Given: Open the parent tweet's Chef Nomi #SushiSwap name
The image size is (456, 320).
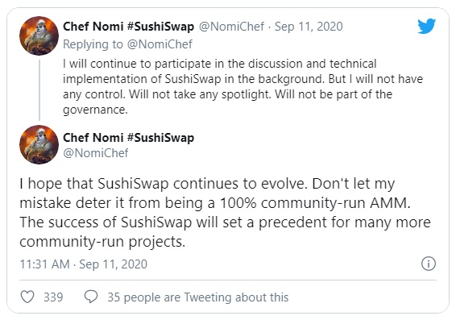Looking at the screenshot, I should pos(129,27).
